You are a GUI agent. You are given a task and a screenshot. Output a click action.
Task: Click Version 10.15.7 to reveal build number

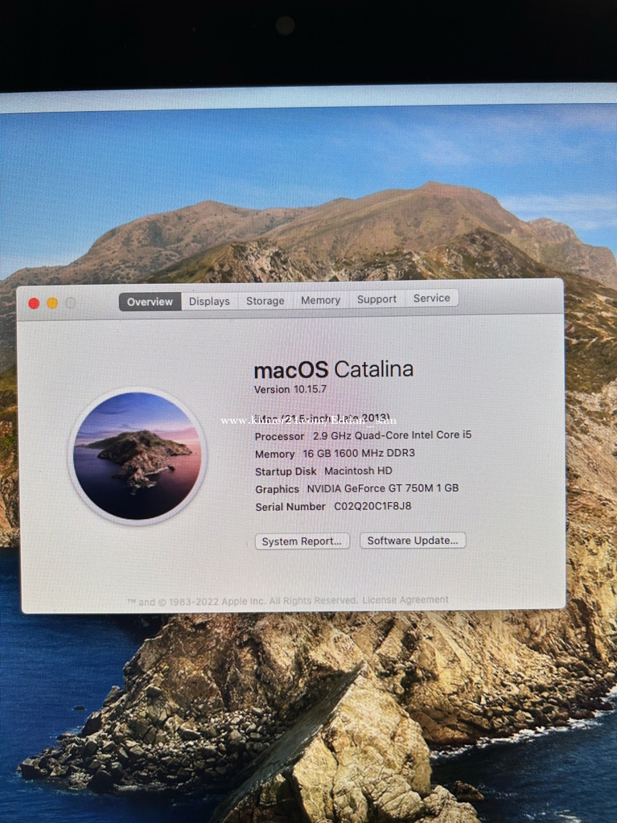[290, 389]
